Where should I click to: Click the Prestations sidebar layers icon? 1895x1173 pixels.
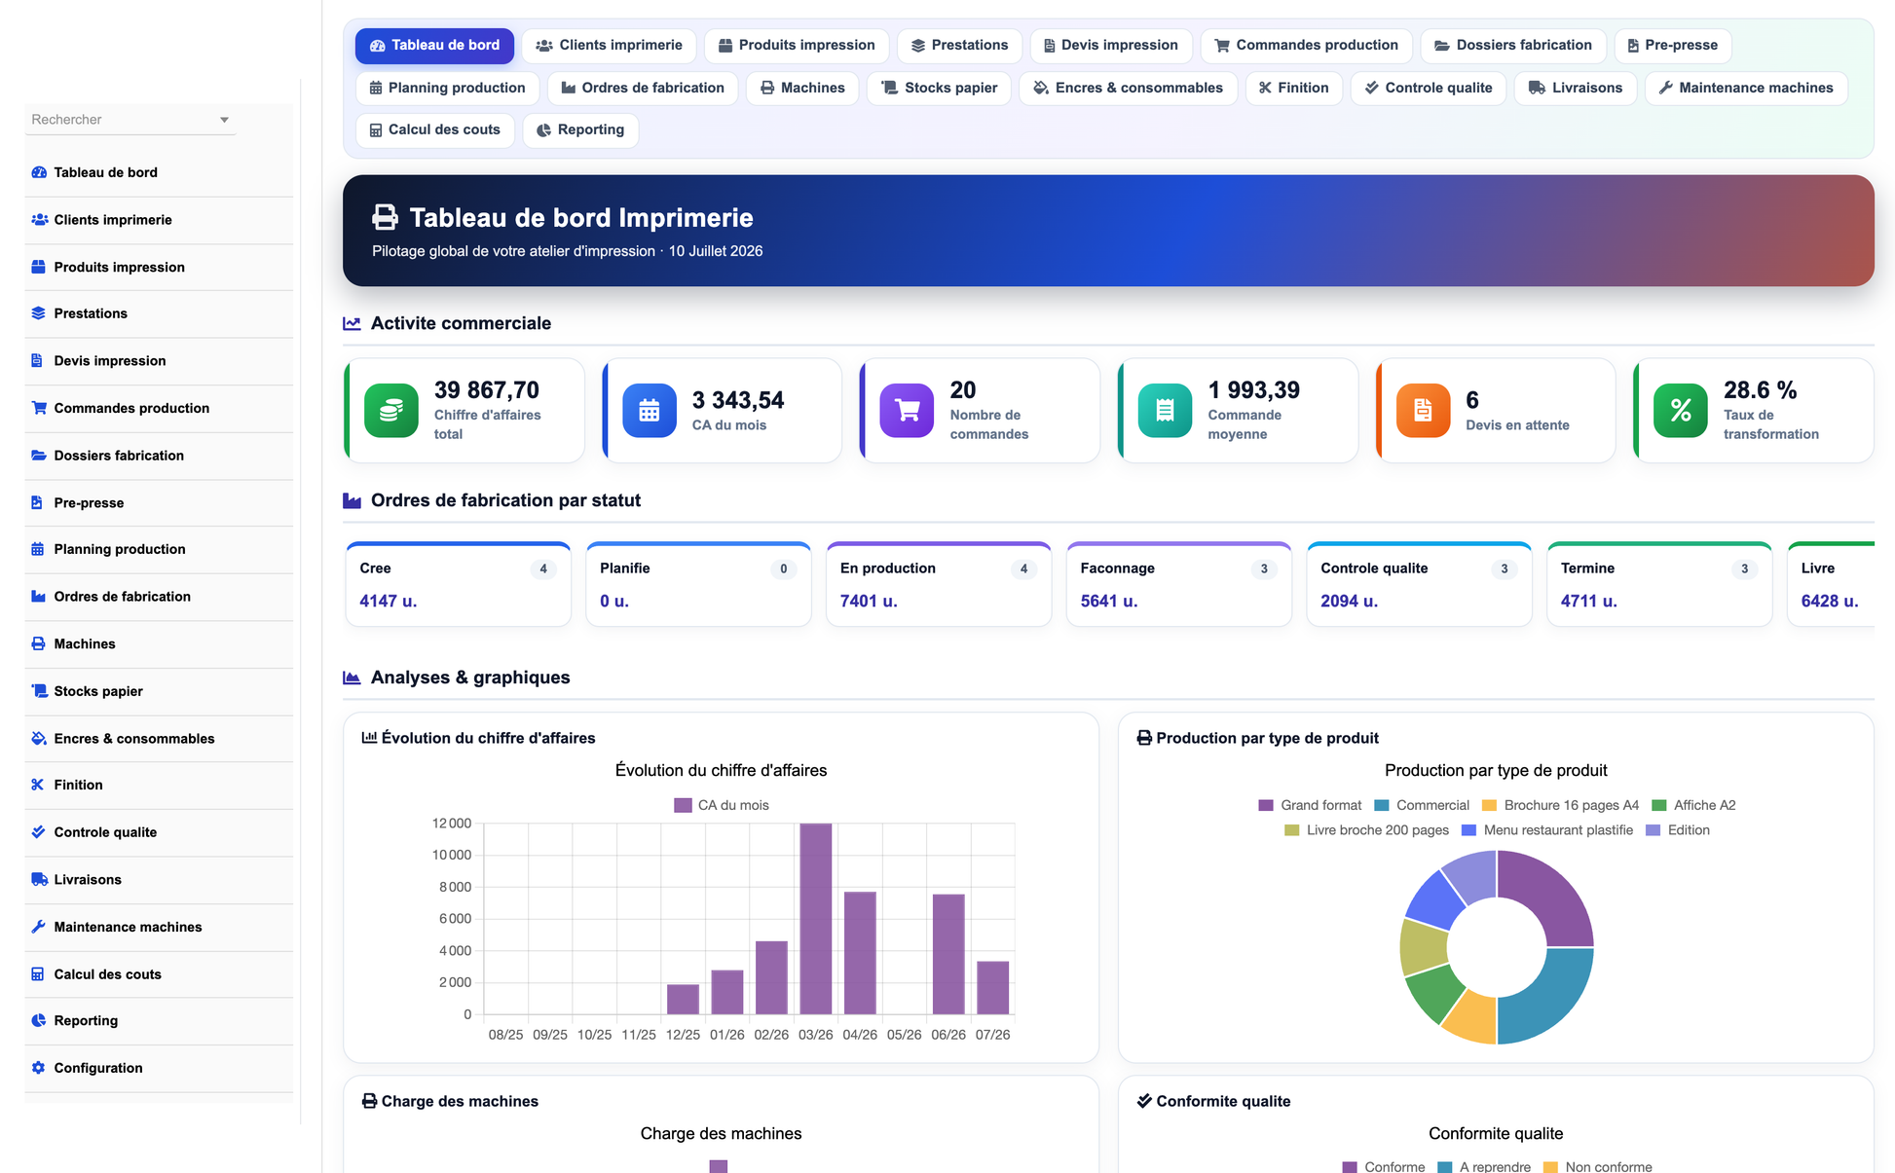[x=39, y=313]
